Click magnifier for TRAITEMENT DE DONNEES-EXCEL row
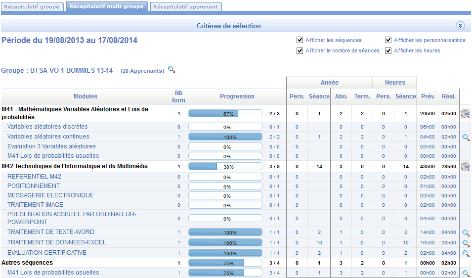This screenshot has width=472, height=278. [x=466, y=243]
